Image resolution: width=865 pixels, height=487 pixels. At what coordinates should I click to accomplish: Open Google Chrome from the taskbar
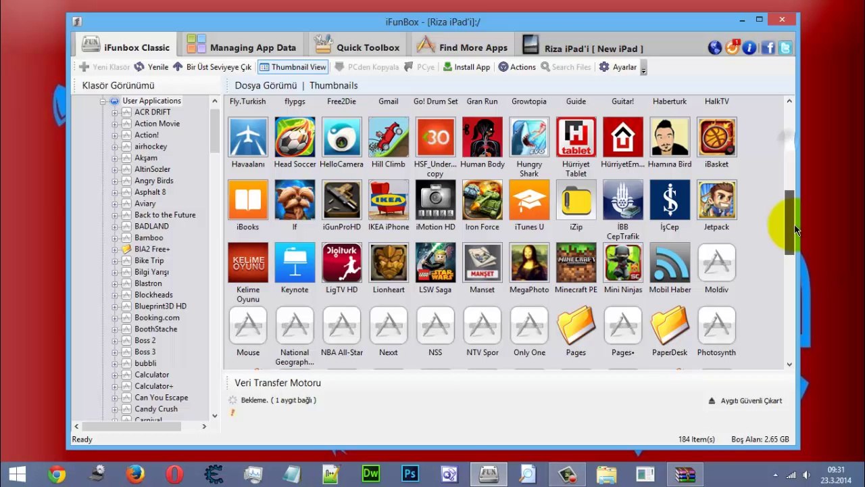click(x=57, y=474)
